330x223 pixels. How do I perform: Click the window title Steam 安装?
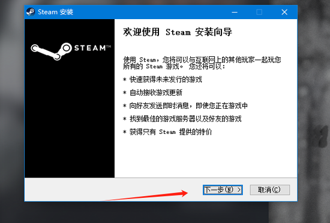[x=55, y=12]
